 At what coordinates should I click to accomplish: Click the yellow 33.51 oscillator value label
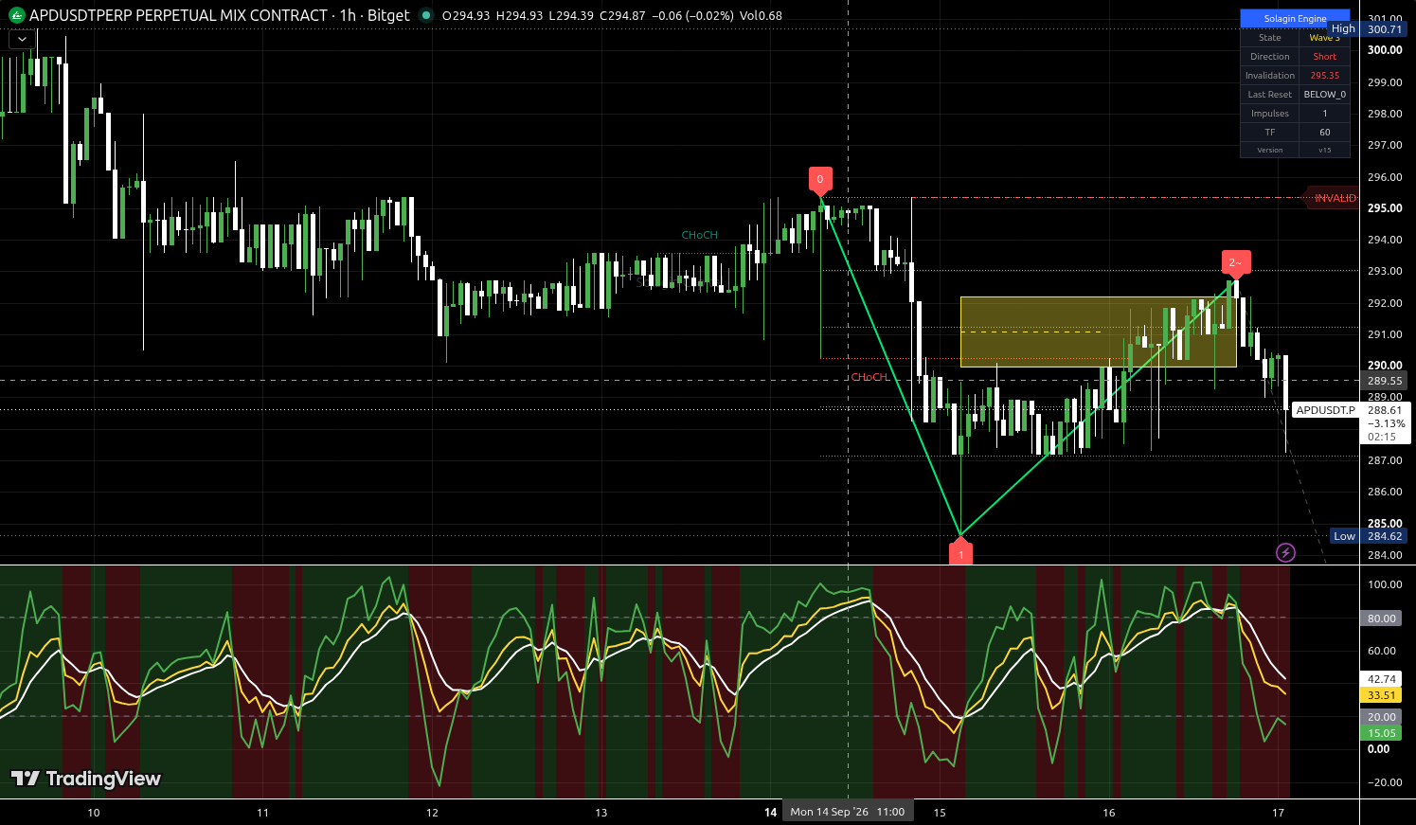point(1382,695)
